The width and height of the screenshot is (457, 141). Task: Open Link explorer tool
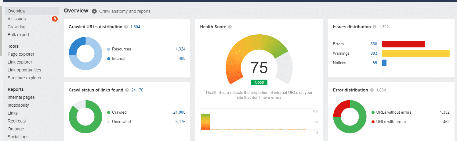coord(20,62)
